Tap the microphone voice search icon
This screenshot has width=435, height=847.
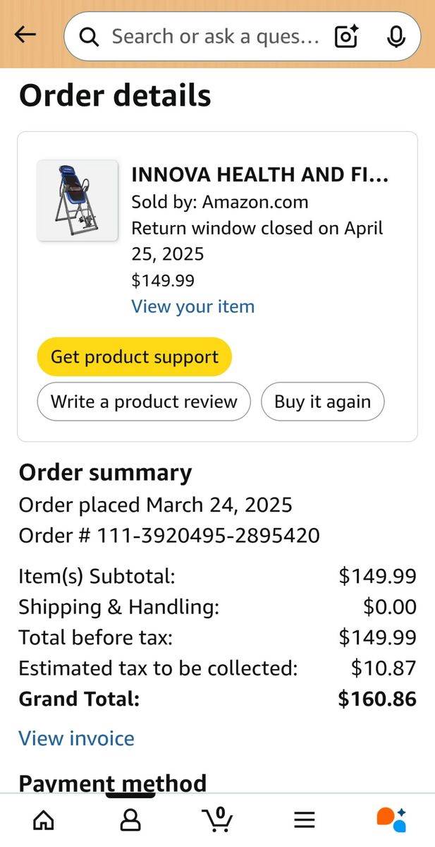396,37
